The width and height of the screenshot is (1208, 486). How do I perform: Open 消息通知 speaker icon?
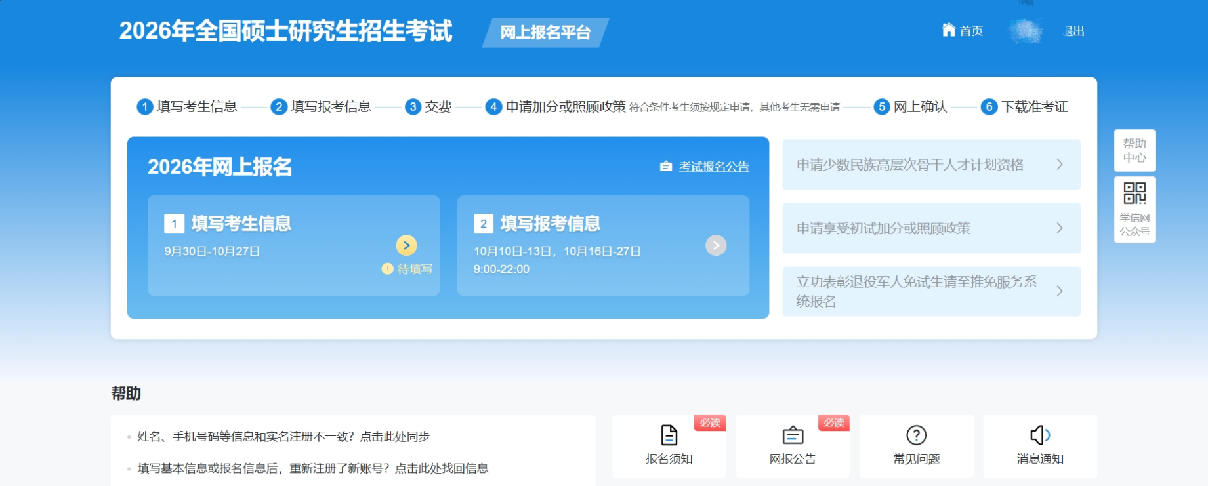pyautogui.click(x=1039, y=435)
